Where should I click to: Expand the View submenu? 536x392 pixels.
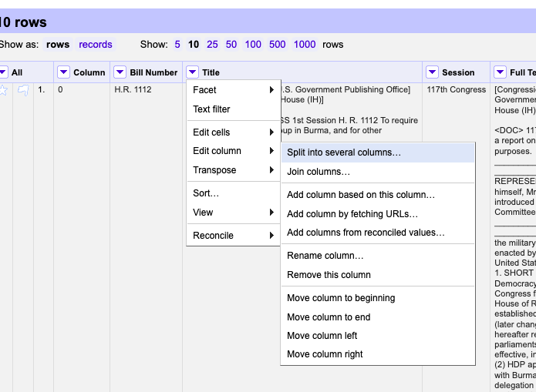(234, 213)
